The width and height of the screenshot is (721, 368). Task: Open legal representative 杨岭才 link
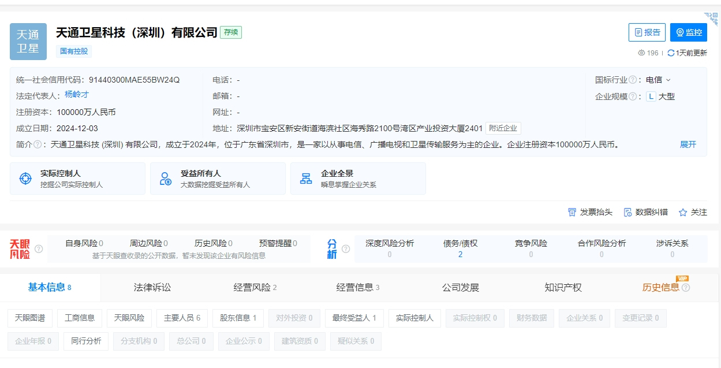pos(77,95)
